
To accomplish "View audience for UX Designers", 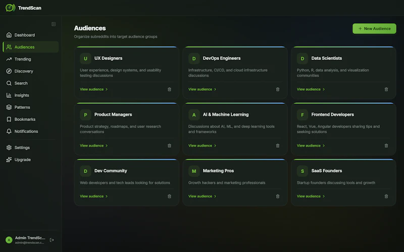I will pos(94,89).
